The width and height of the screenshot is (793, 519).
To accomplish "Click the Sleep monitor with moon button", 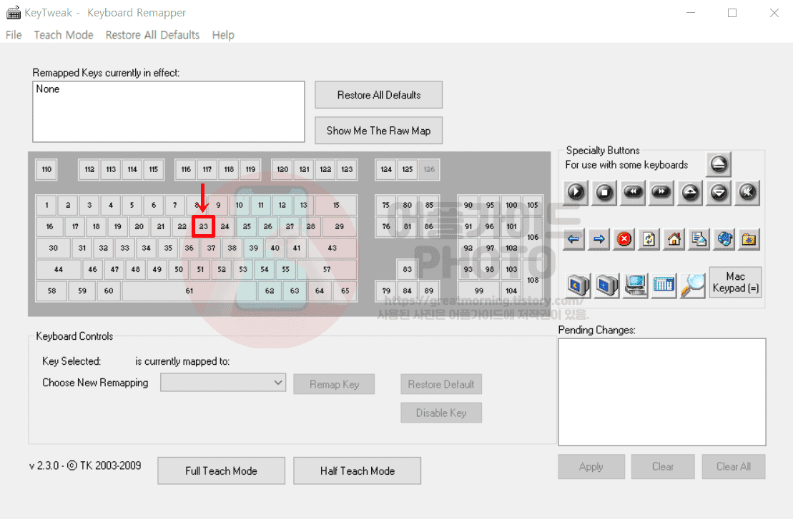I will pyautogui.click(x=578, y=286).
